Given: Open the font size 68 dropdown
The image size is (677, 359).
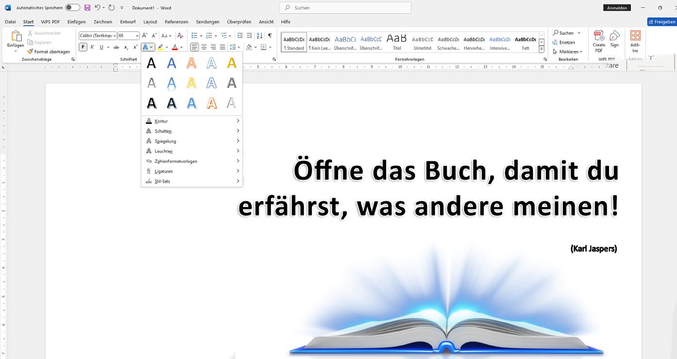Looking at the screenshot, I should point(137,35).
